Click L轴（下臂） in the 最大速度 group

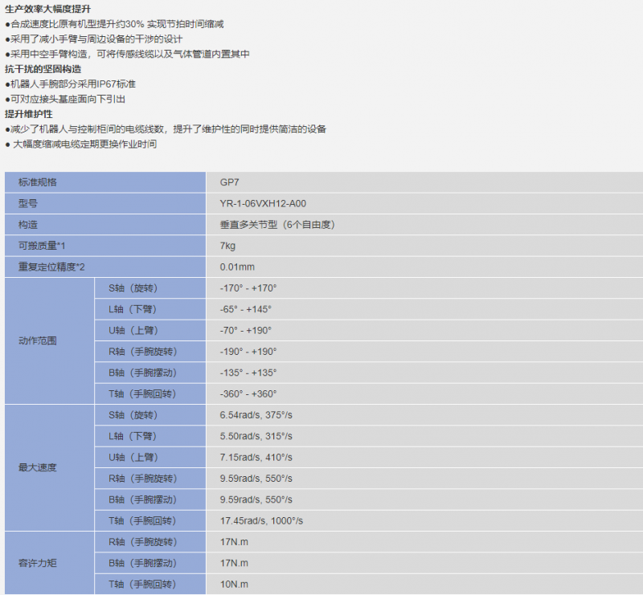tap(150, 437)
